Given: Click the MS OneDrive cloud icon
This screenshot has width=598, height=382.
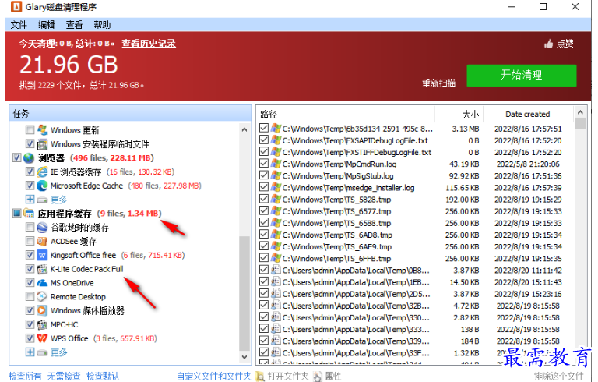Looking at the screenshot, I should click(x=42, y=283).
